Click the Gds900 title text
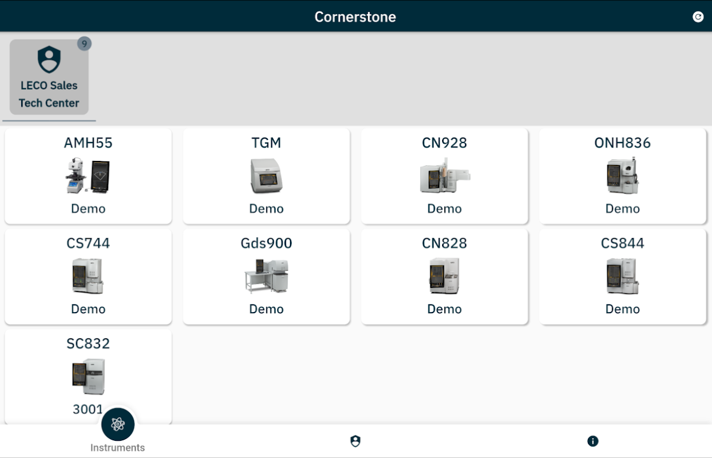The width and height of the screenshot is (712, 458). pyautogui.click(x=266, y=243)
